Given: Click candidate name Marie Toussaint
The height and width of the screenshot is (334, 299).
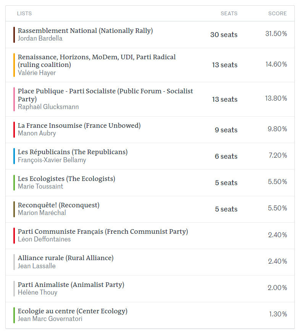Looking at the screenshot, I should tap(40, 186).
